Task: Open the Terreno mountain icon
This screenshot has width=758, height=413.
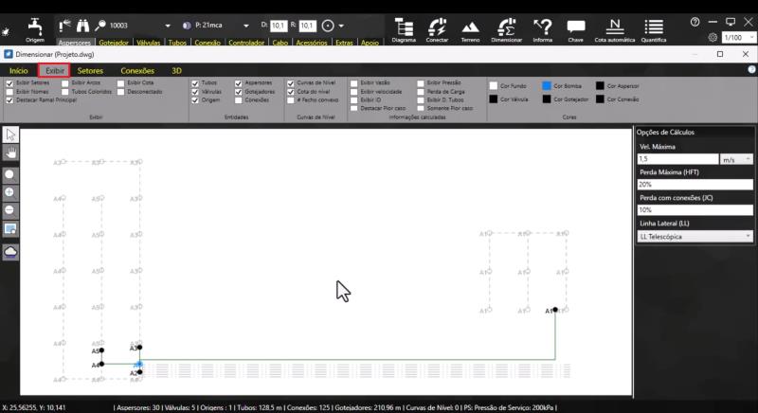Action: tap(470, 27)
